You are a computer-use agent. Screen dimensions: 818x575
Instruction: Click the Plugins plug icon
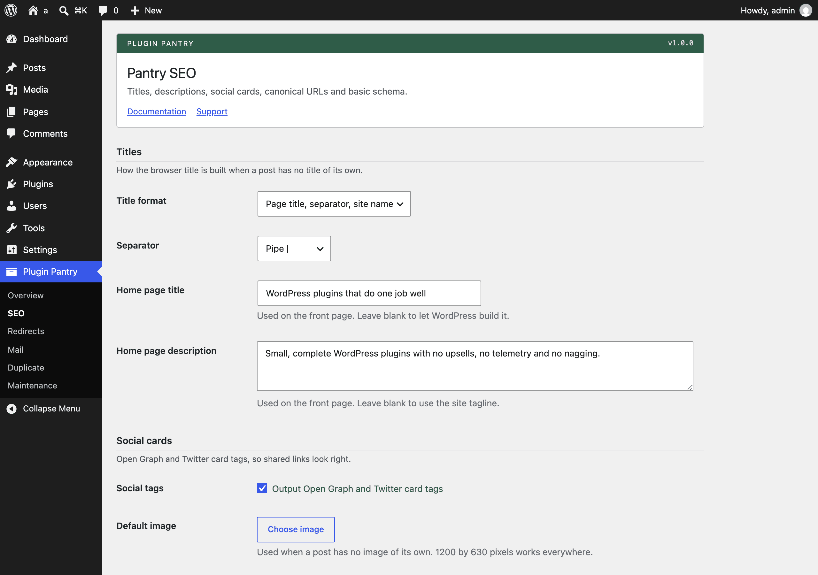click(12, 184)
